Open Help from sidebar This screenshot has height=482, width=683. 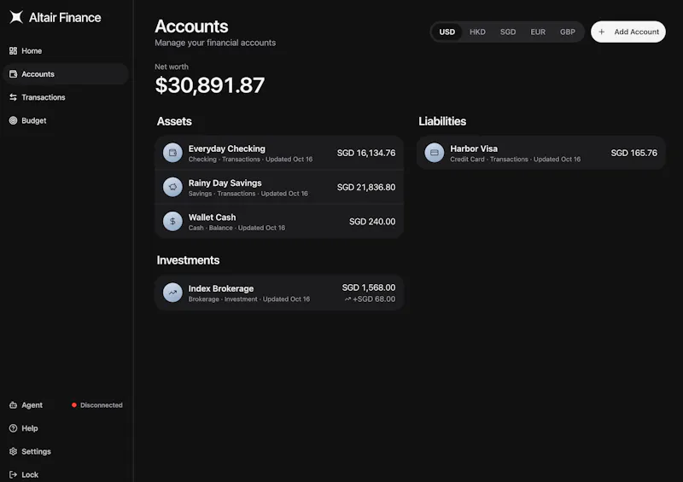[66, 428]
